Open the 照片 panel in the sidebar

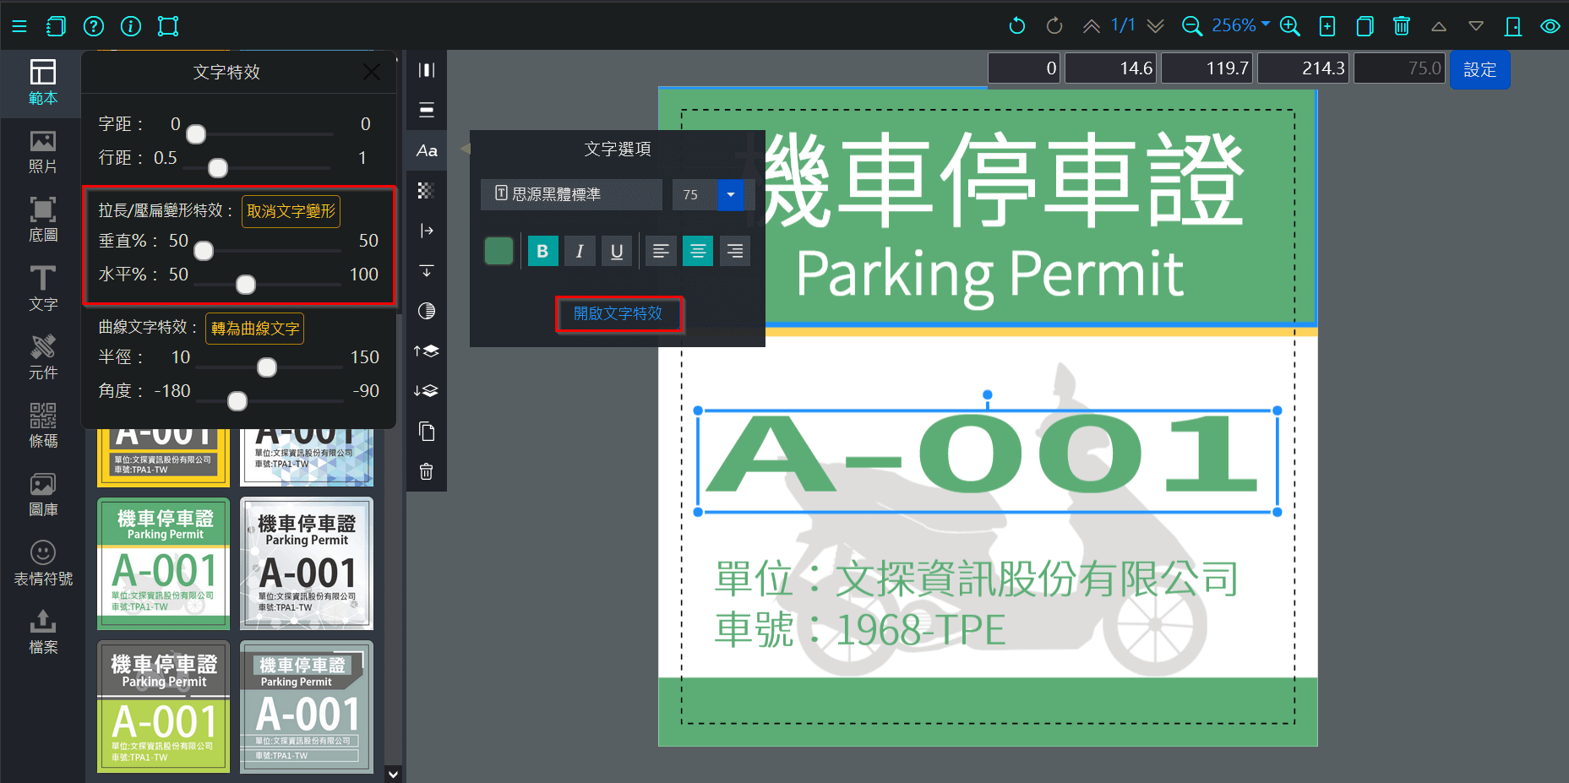42,150
